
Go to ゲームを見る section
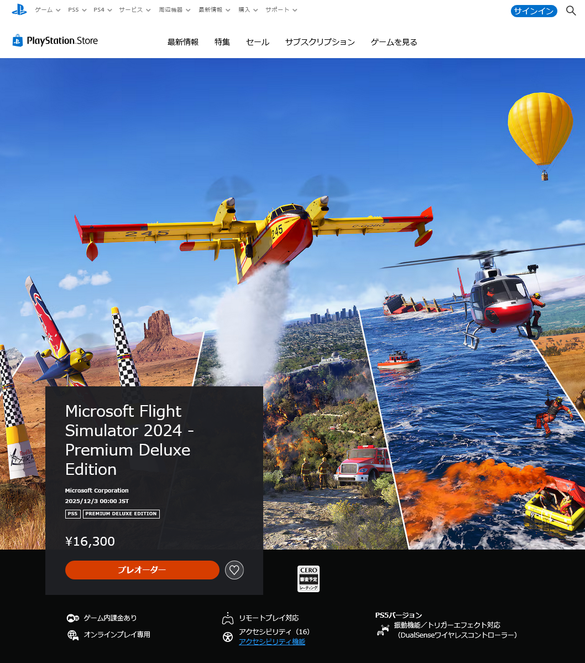394,42
